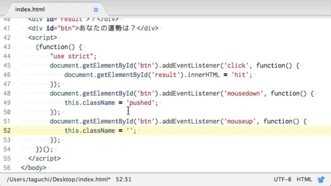Click line number 41 in the gutter
Image resolution: width=331 pixels, height=186 pixels.
point(7,28)
